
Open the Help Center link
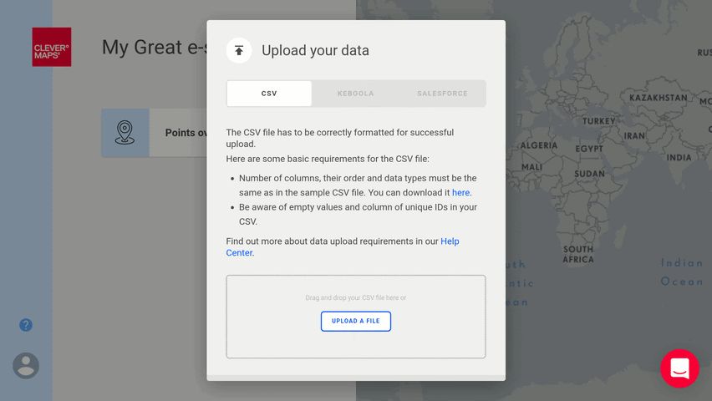pyautogui.click(x=450, y=241)
